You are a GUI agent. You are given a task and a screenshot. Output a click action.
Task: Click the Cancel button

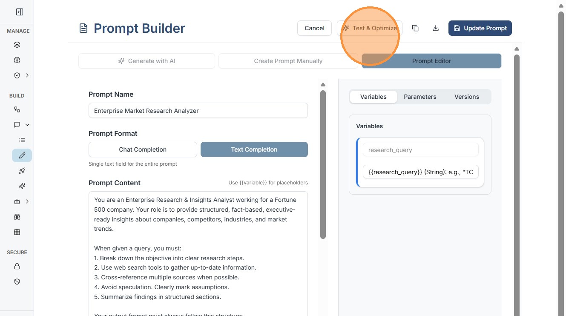coord(314,28)
